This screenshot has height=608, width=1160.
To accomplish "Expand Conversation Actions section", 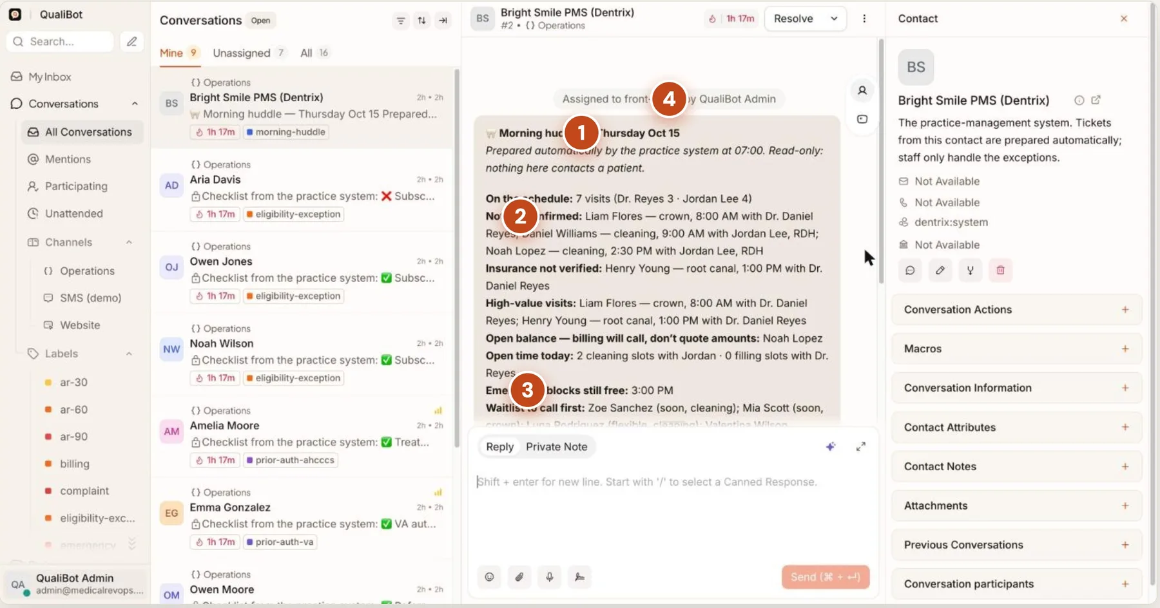I will click(x=1016, y=310).
